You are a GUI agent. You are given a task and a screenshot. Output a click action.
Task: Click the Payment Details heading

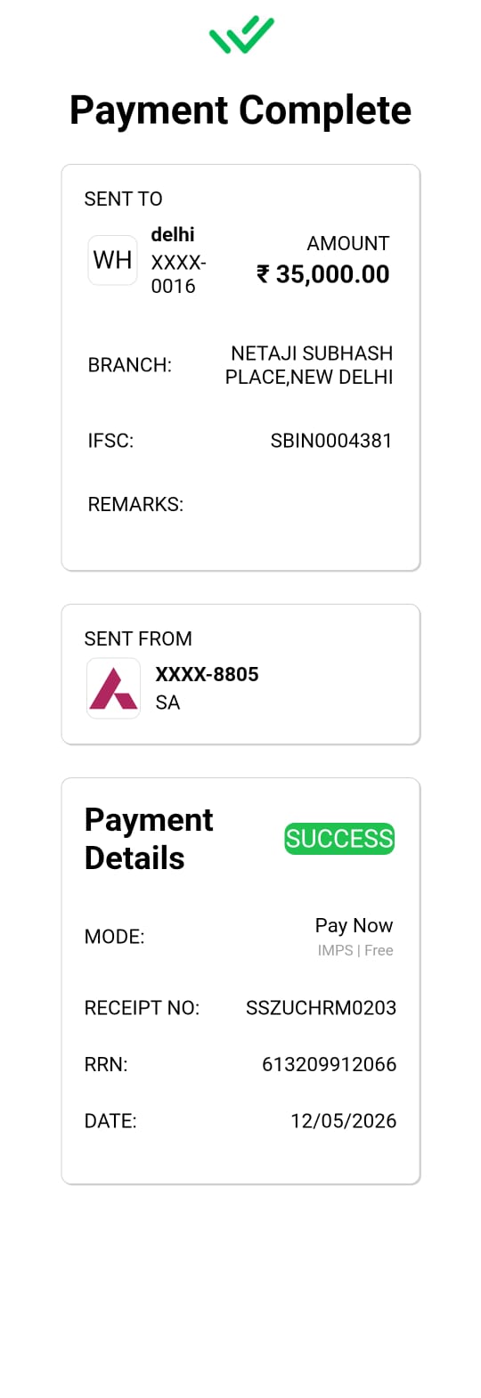pyautogui.click(x=149, y=839)
